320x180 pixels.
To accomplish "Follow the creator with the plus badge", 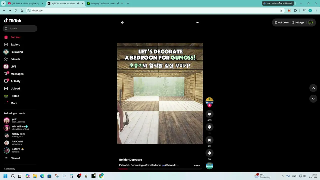I will coord(209,105).
